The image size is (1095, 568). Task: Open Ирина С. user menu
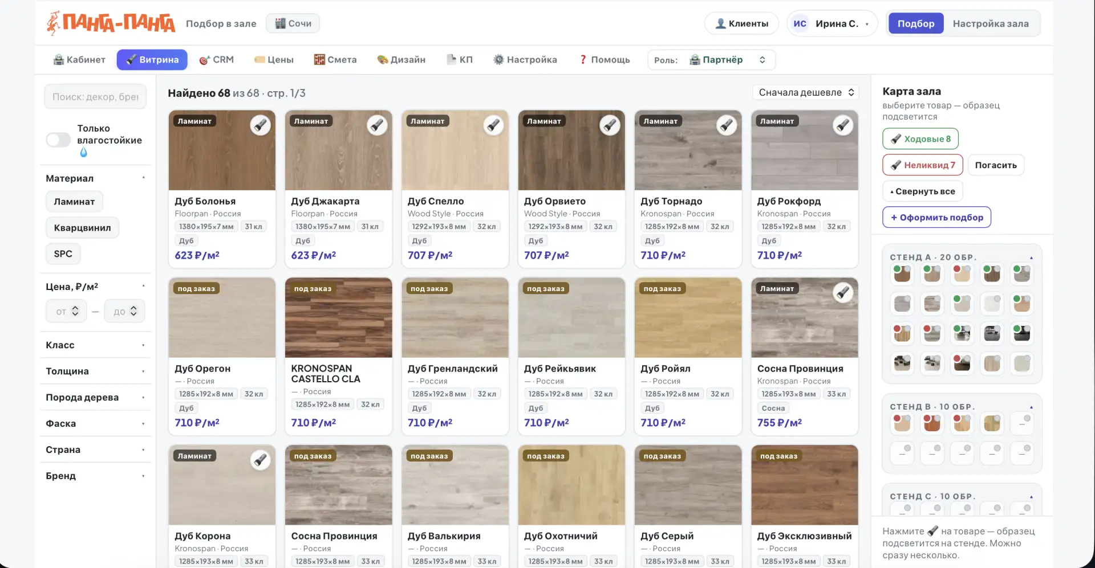point(832,23)
